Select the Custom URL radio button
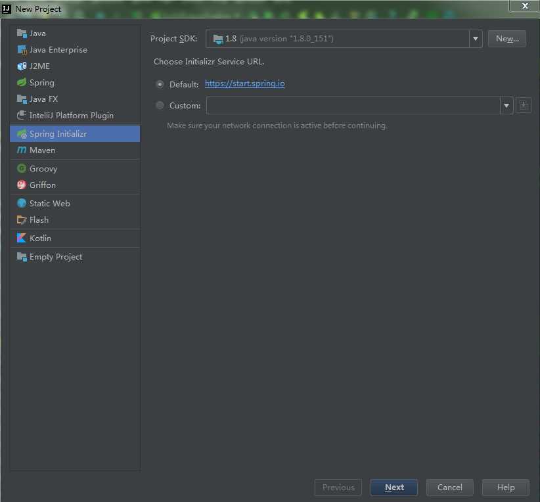Viewport: 540px width, 502px height. (160, 105)
